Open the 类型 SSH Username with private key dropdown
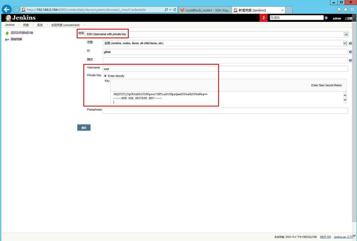Image resolution: width=357 pixels, height=241 pixels. (x=217, y=34)
